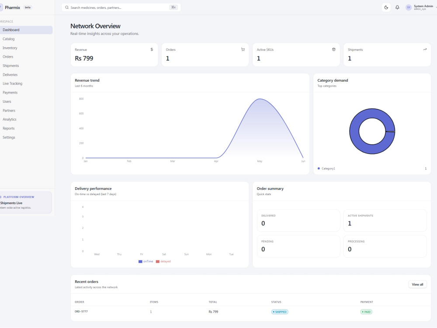Click the Delivery performance title
This screenshot has height=328, width=437.
pyautogui.click(x=93, y=188)
